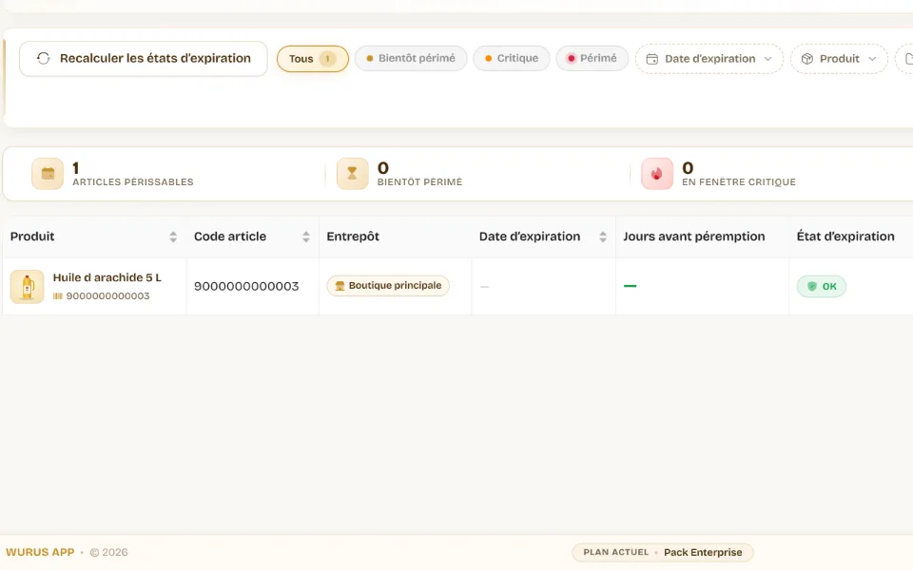Click the box icon in Produit filter
Viewport: 913px width, 570px height.
tap(807, 59)
